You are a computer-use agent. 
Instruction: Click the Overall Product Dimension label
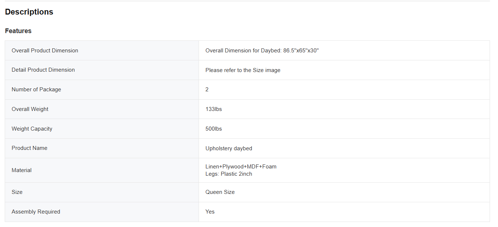point(45,51)
